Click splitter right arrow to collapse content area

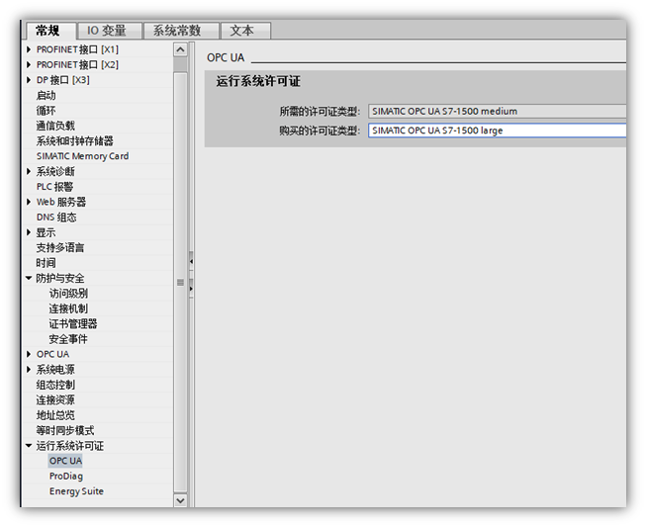point(191,289)
